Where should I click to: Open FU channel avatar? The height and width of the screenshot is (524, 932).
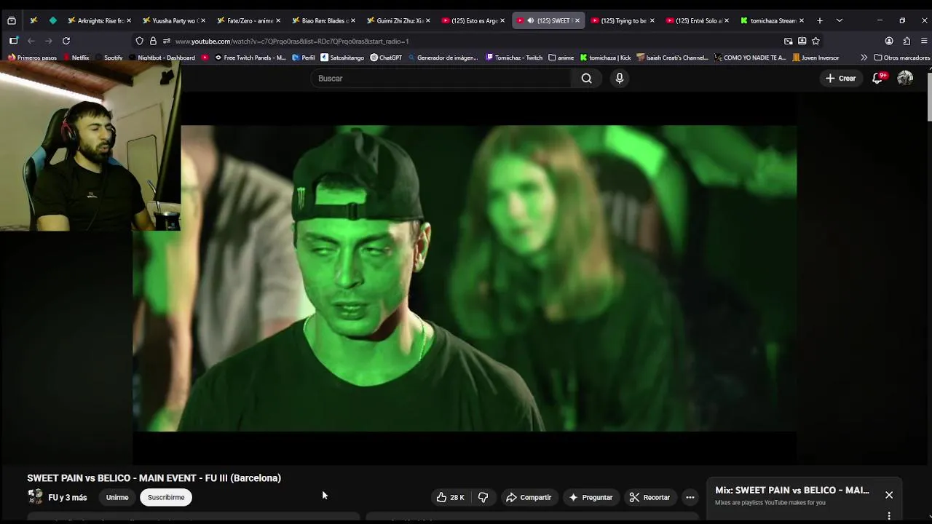coord(35,496)
